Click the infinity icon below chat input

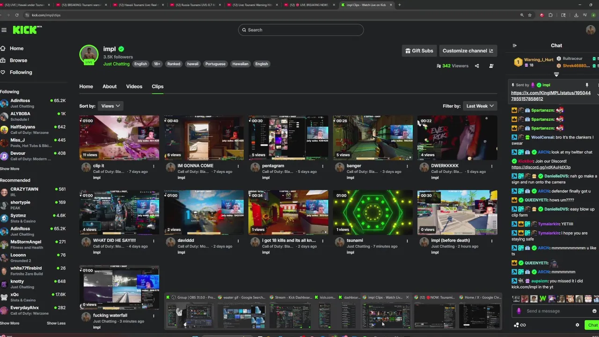[x=523, y=325]
